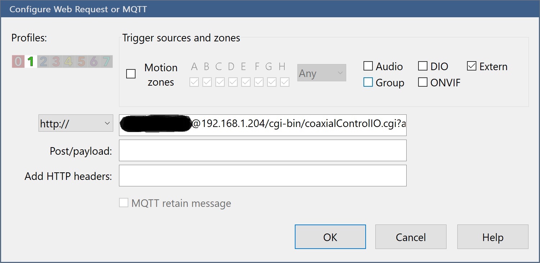Select profile 0 icon
The image size is (540, 263).
pyautogui.click(x=18, y=62)
